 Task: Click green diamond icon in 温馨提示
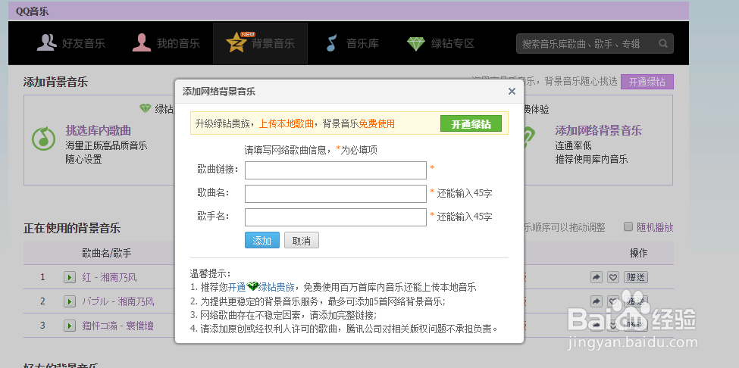click(x=252, y=286)
